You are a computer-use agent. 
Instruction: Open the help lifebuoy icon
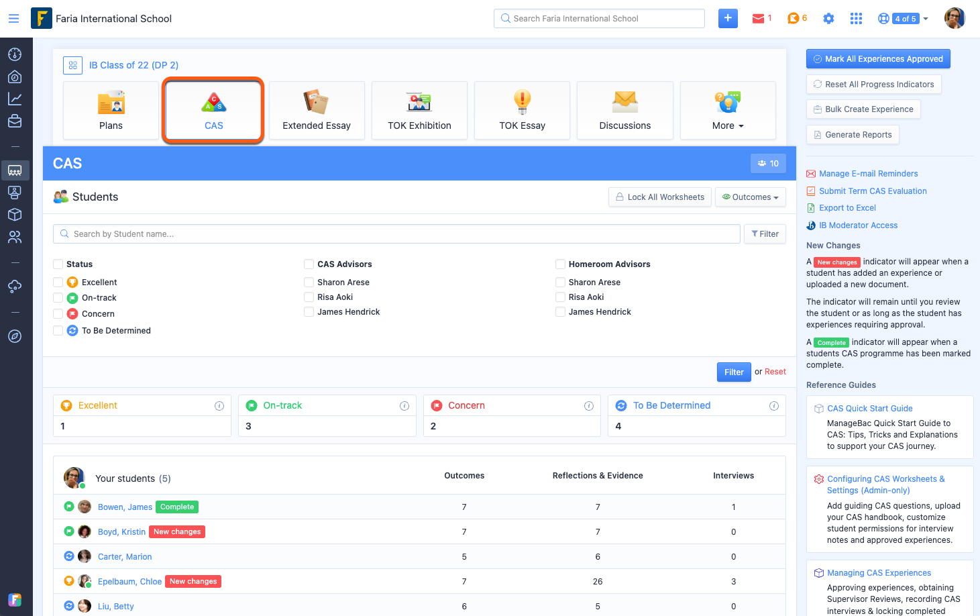[883, 19]
